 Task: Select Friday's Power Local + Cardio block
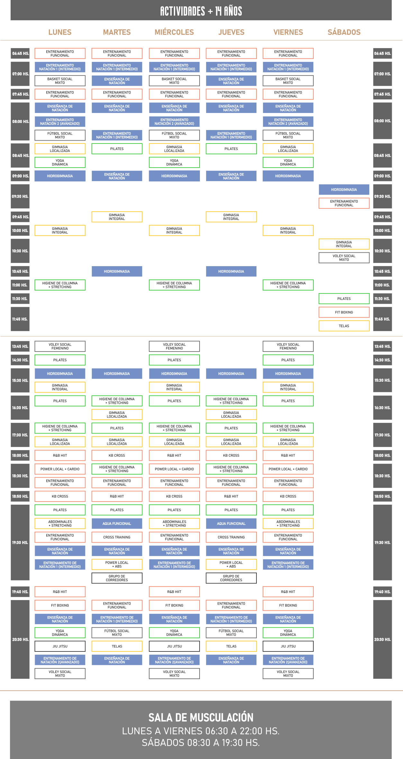click(288, 469)
